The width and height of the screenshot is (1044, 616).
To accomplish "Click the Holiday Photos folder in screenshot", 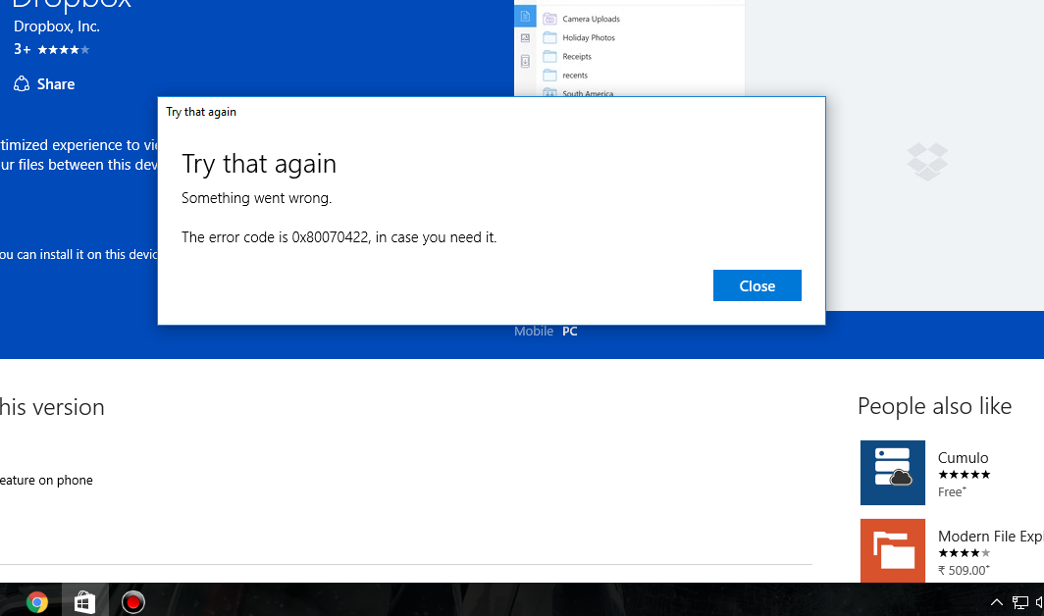I will [x=579, y=37].
